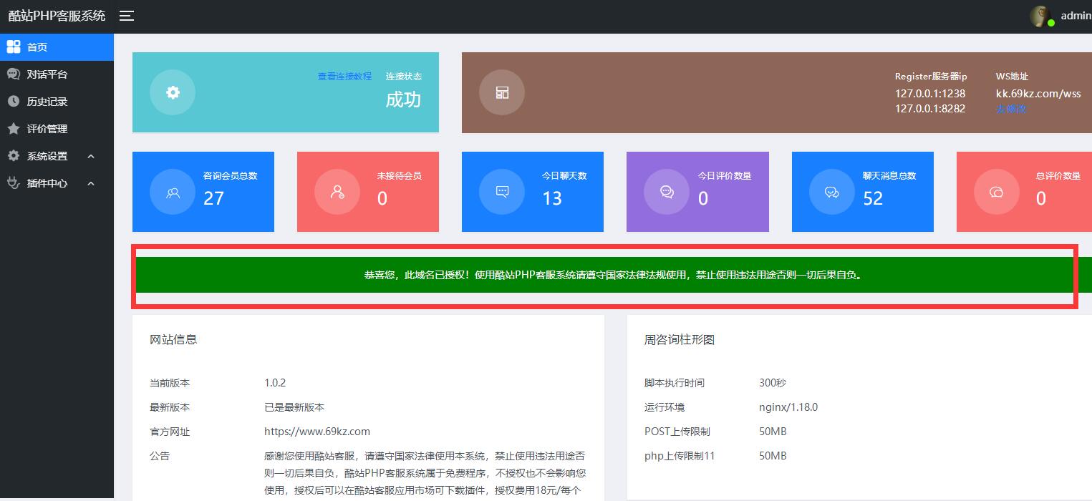Click the icon on 总评价数量 card

[x=997, y=192]
